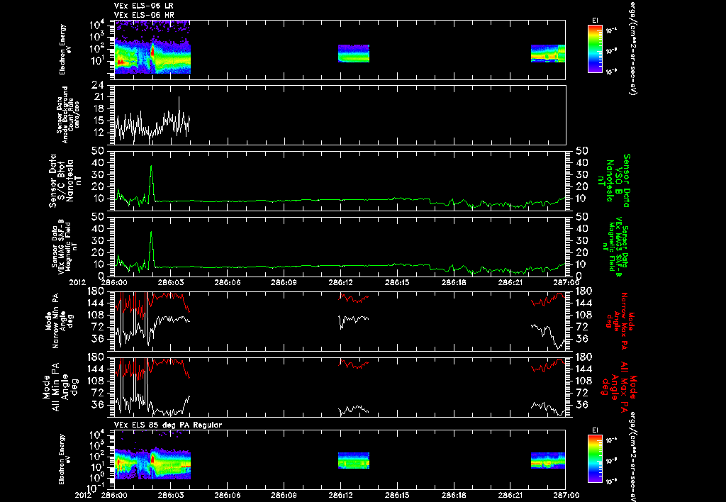This screenshot has height=502, width=726.
Task: Click the color scale bar beside the ELS-06 spectrogram
Action: click(595, 49)
